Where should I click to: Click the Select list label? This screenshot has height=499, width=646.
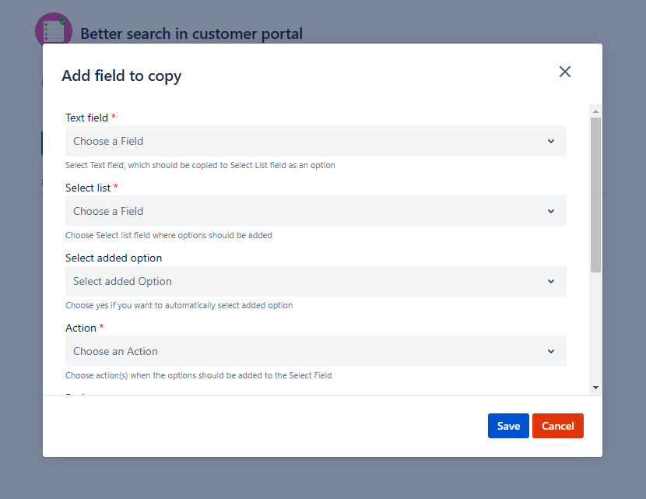(88, 188)
